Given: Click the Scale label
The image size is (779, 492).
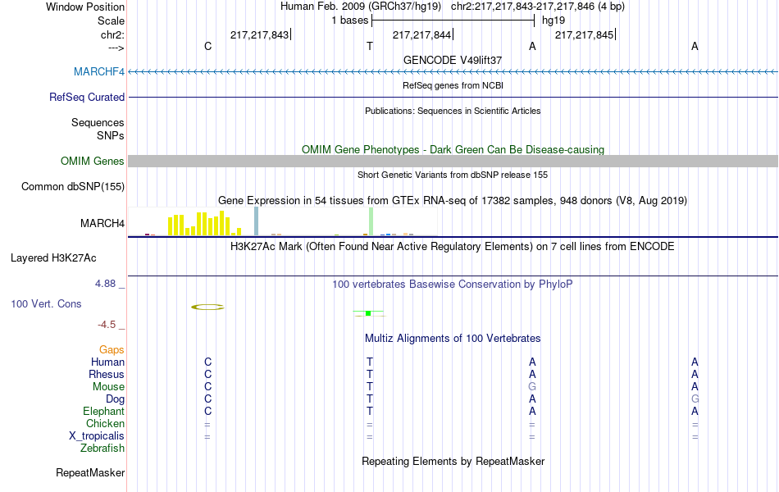Looking at the screenshot, I should (x=112, y=20).
